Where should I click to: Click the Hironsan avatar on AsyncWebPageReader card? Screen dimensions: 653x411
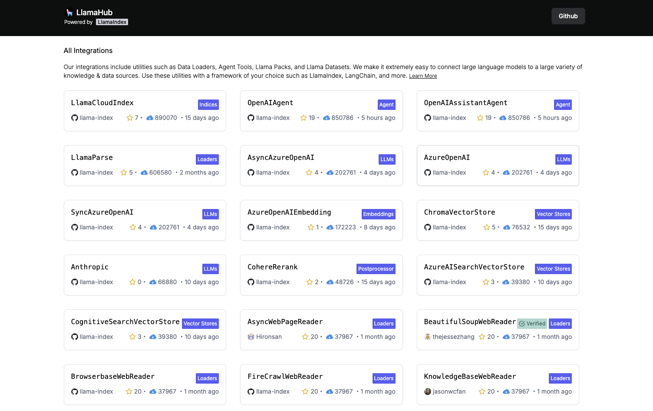(251, 337)
